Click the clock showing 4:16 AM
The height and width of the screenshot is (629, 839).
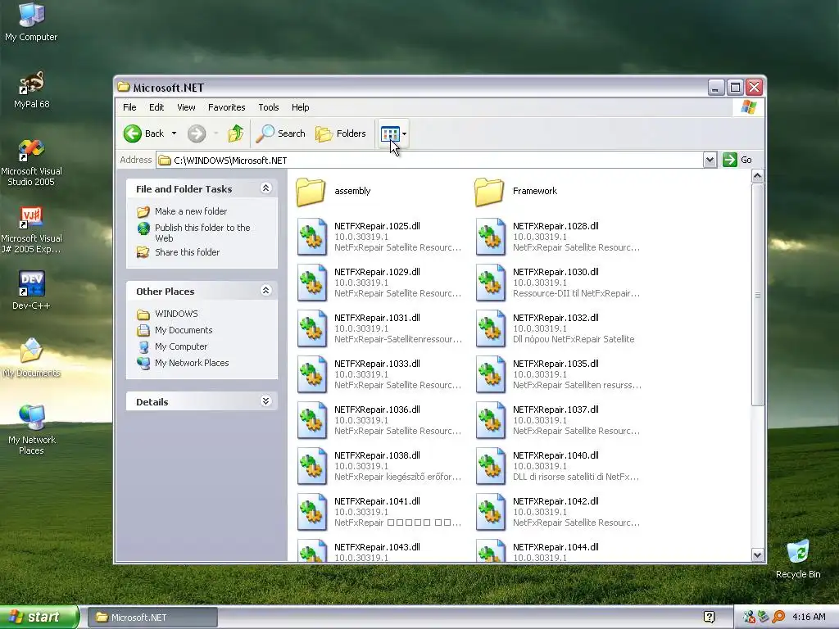pyautogui.click(x=809, y=617)
